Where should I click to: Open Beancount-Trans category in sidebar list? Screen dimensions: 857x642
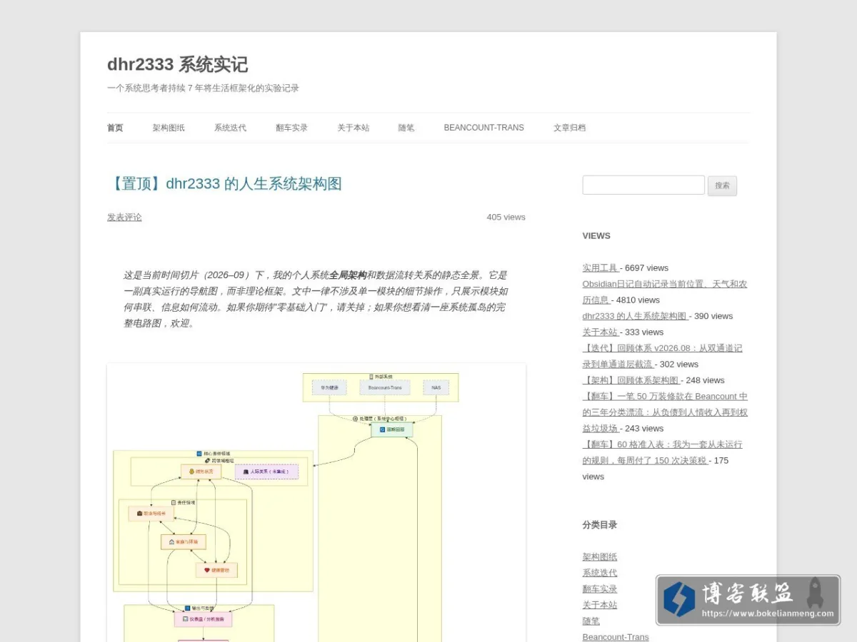click(x=616, y=637)
